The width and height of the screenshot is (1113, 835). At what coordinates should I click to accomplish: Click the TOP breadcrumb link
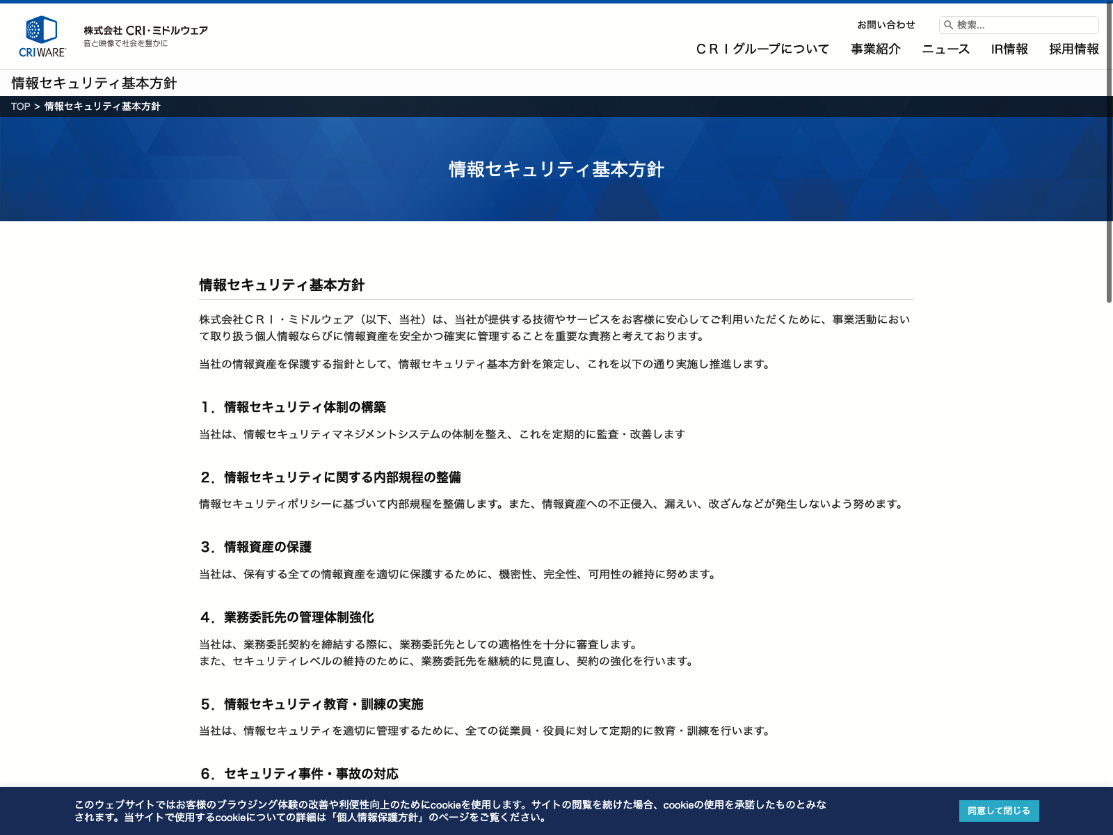tap(20, 106)
